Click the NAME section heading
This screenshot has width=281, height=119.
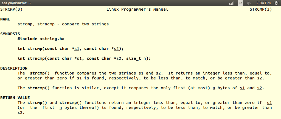[5, 19]
